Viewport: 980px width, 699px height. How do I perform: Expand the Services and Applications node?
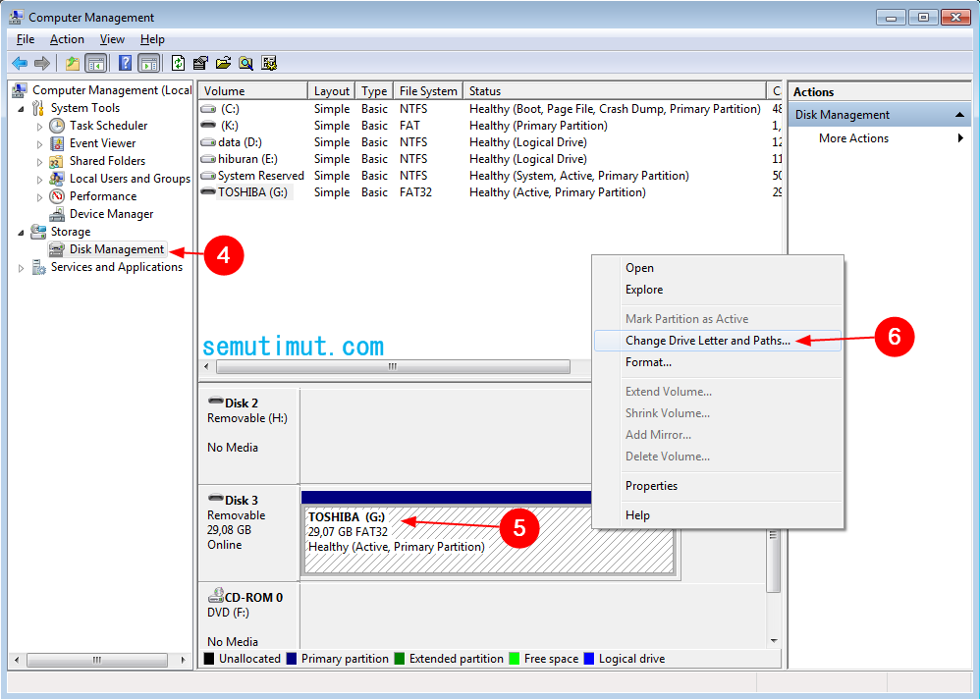21,268
